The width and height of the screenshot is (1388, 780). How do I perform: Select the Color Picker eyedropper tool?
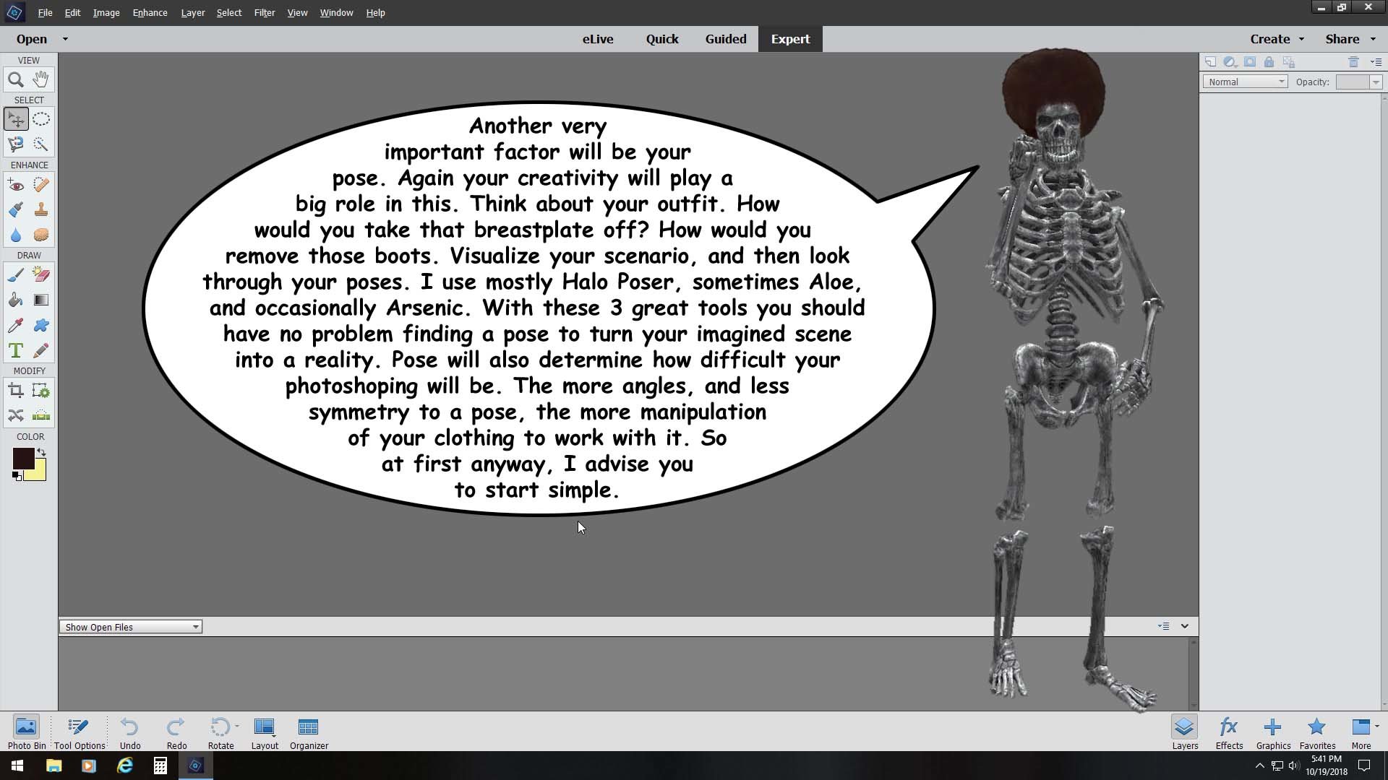pyautogui.click(x=16, y=325)
